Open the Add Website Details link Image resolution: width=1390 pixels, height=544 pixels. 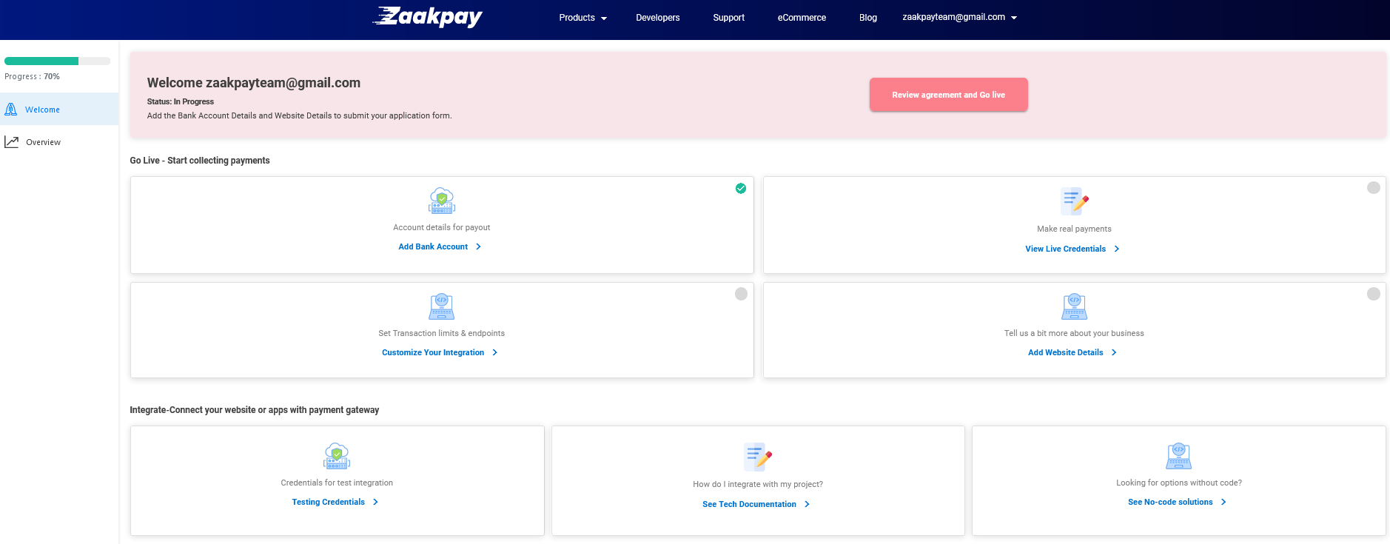coord(1065,352)
